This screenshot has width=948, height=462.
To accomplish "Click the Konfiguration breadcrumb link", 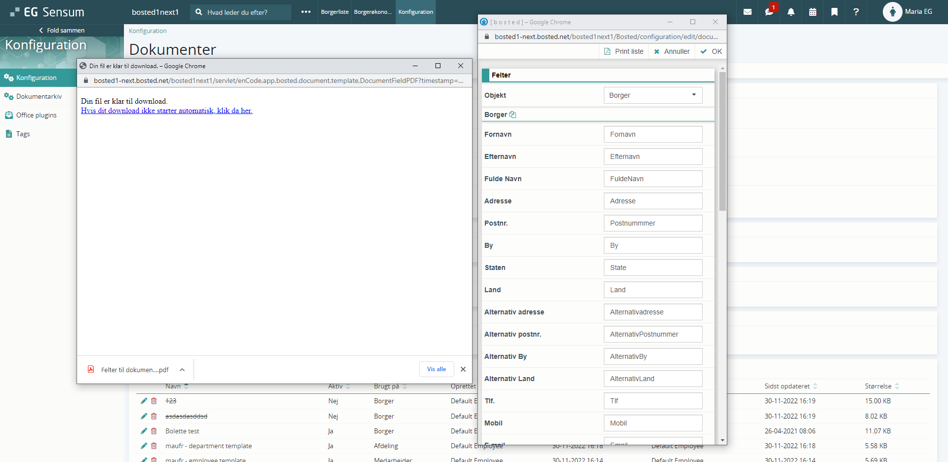I will (x=148, y=31).
